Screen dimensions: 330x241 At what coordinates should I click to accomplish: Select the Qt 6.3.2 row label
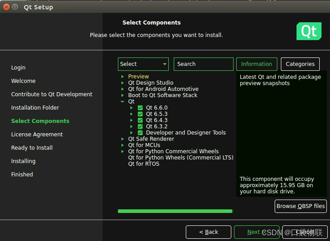point(157,127)
